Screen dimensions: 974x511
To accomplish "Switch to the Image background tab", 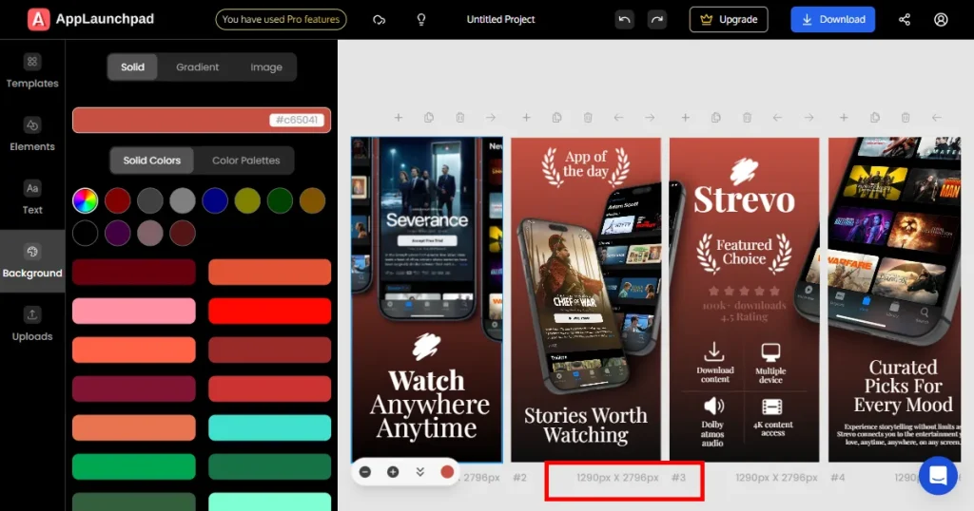I will (266, 67).
